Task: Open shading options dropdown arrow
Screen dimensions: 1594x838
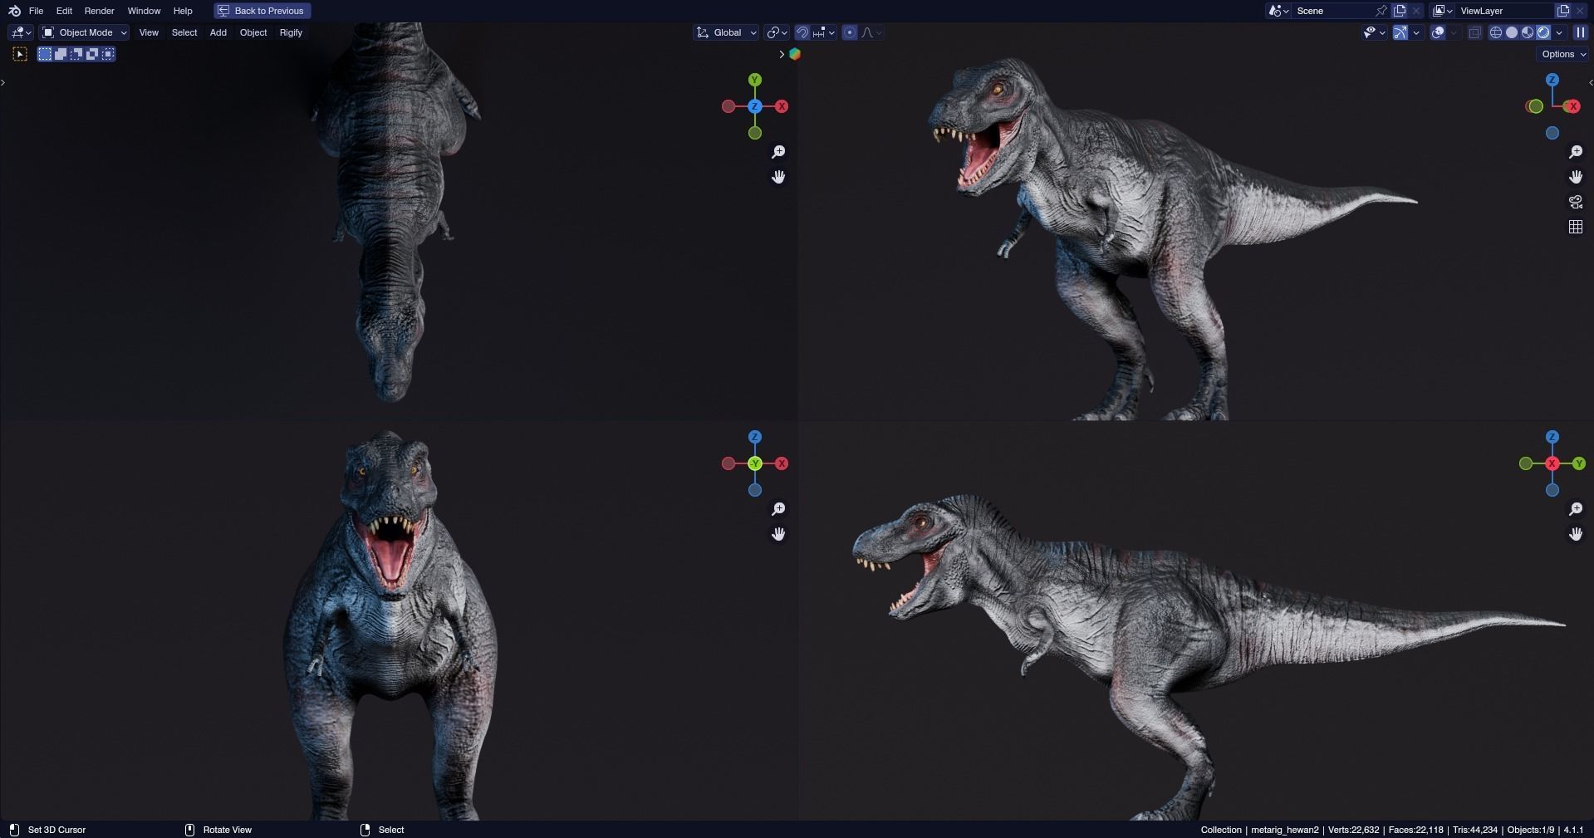Action: [x=1559, y=32]
